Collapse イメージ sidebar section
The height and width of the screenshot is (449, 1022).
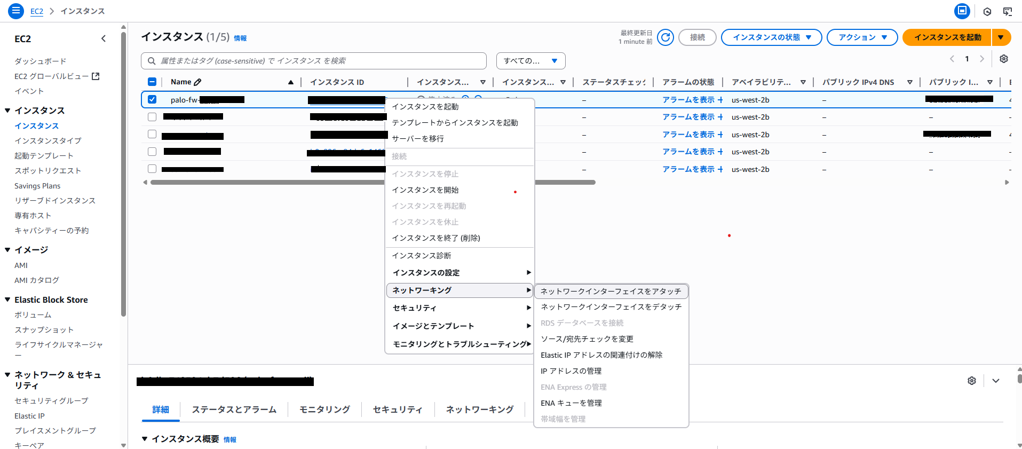pyautogui.click(x=7, y=250)
